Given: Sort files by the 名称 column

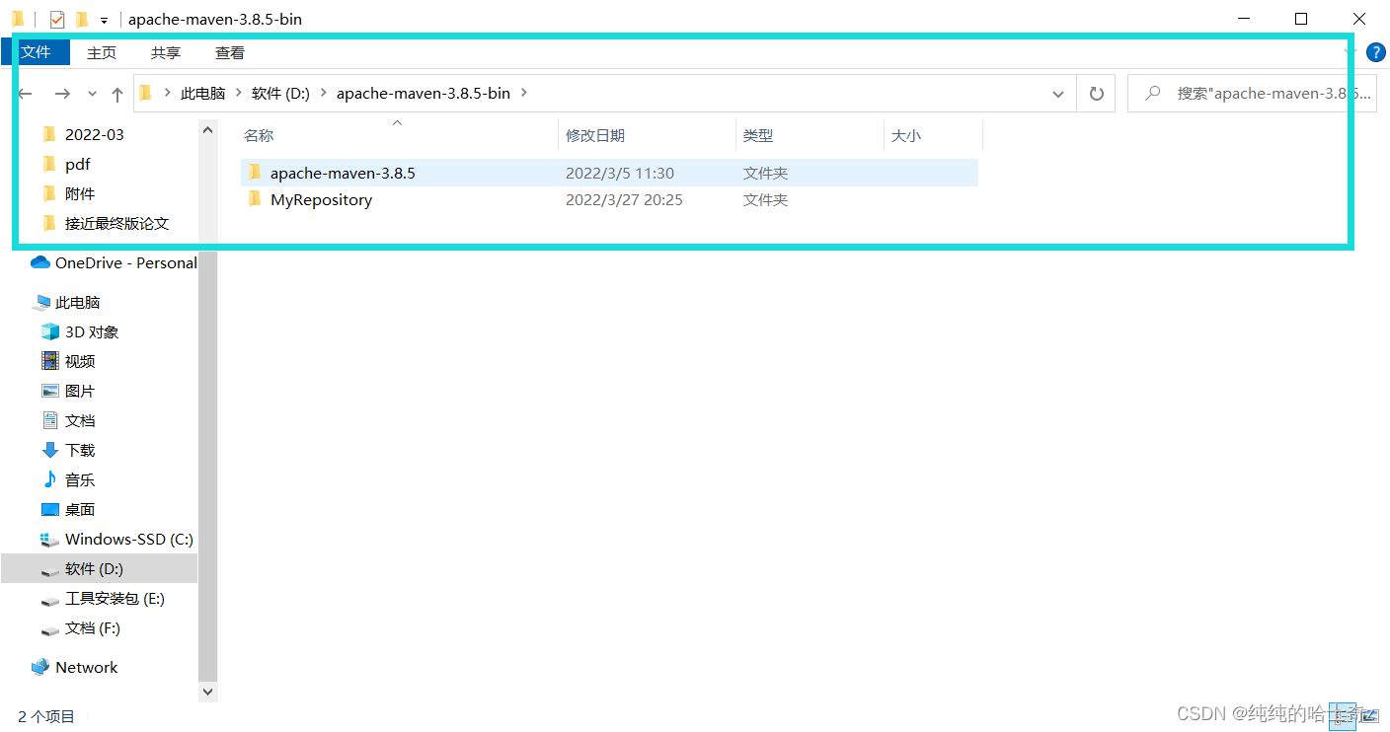Looking at the screenshot, I should tap(259, 136).
